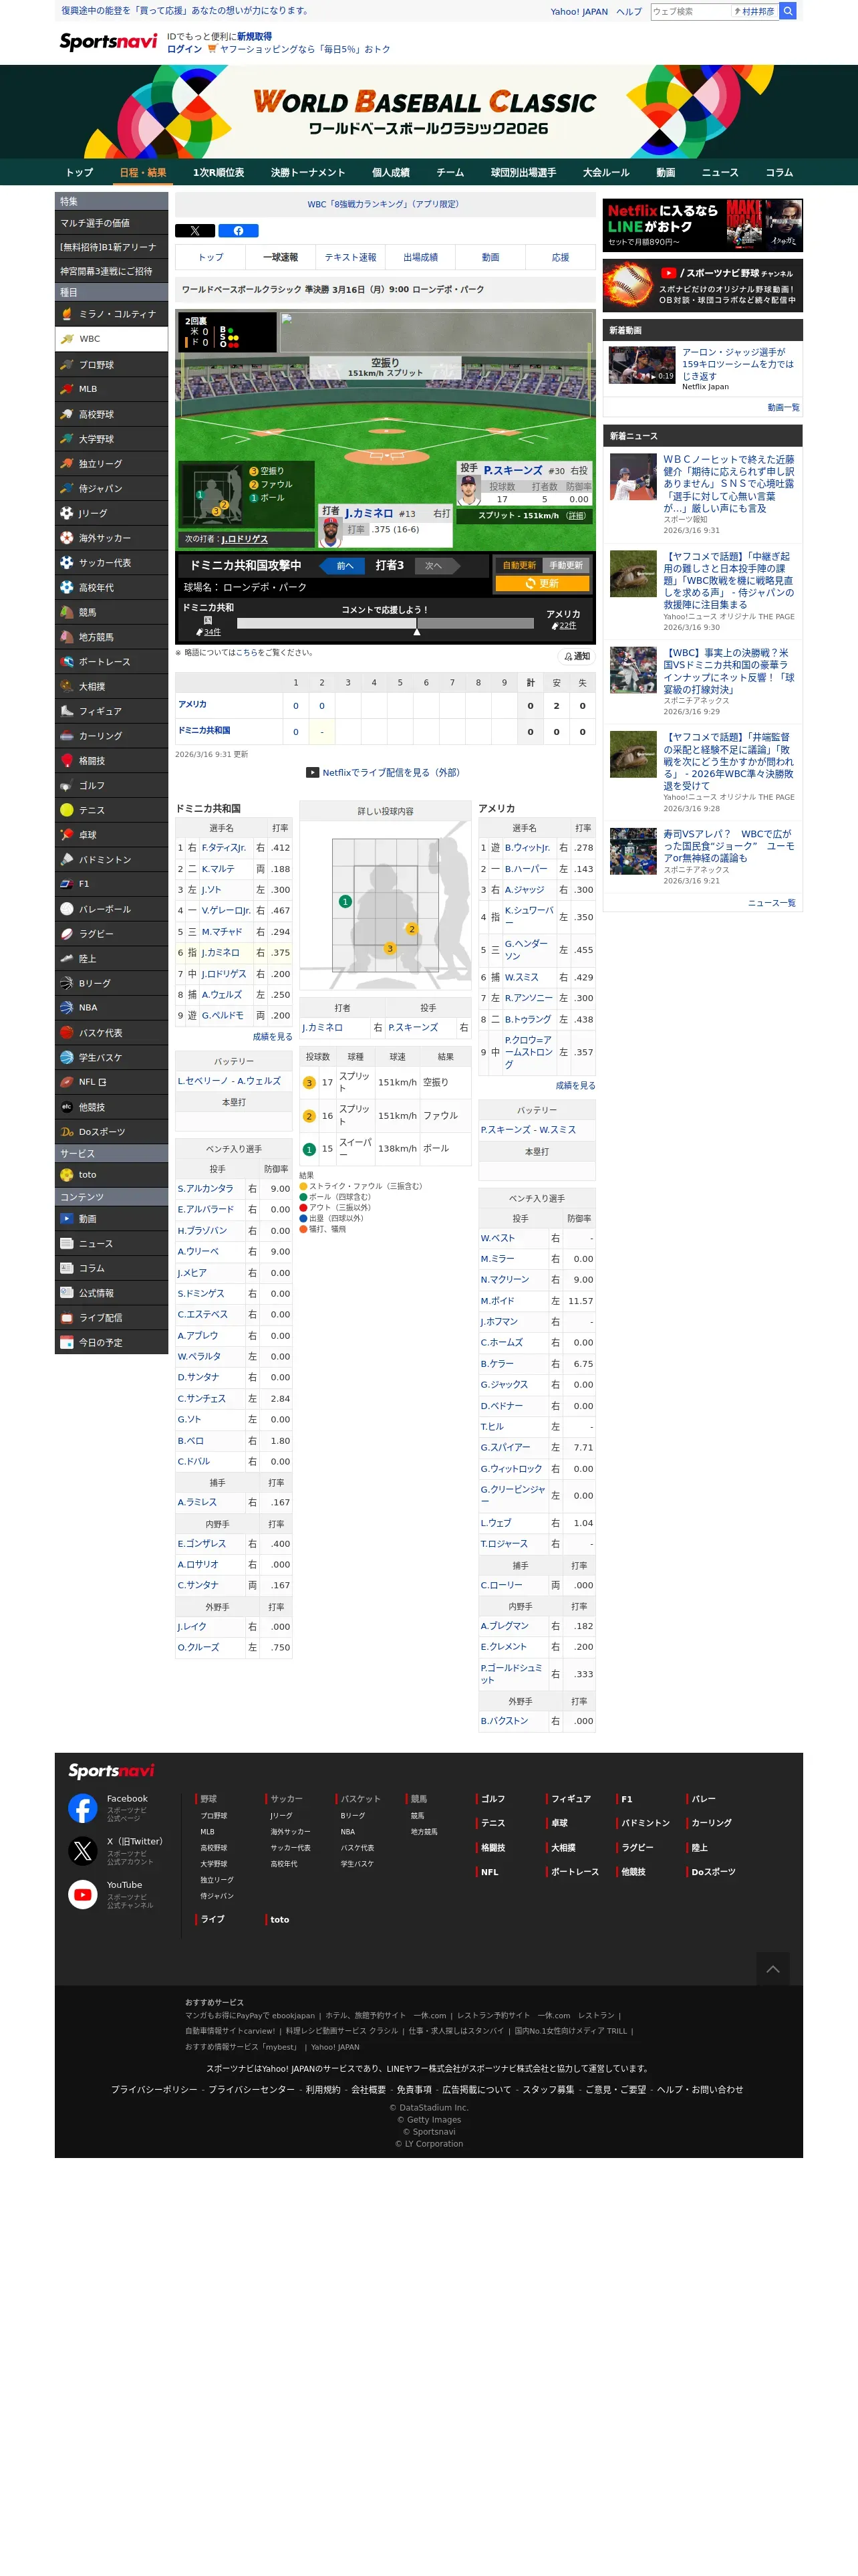The width and height of the screenshot is (858, 2576).
Task: Open プロ野球 in the sidebar
Action: [x=111, y=364]
